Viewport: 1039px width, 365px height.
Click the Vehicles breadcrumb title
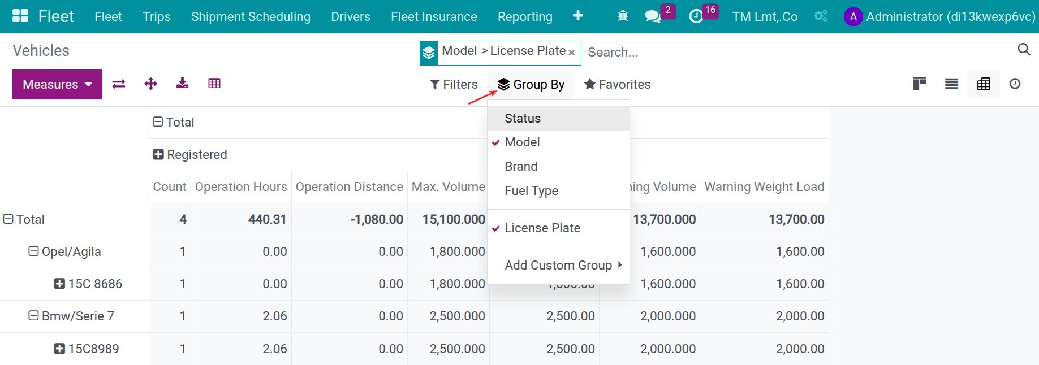[x=41, y=50]
